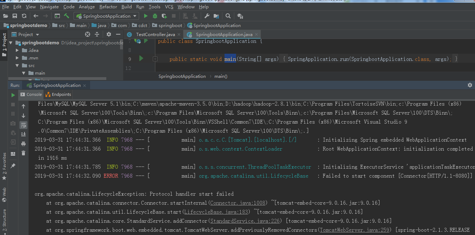Hide the Project panel with the minus icon
The image size is (475, 235).
119,34
